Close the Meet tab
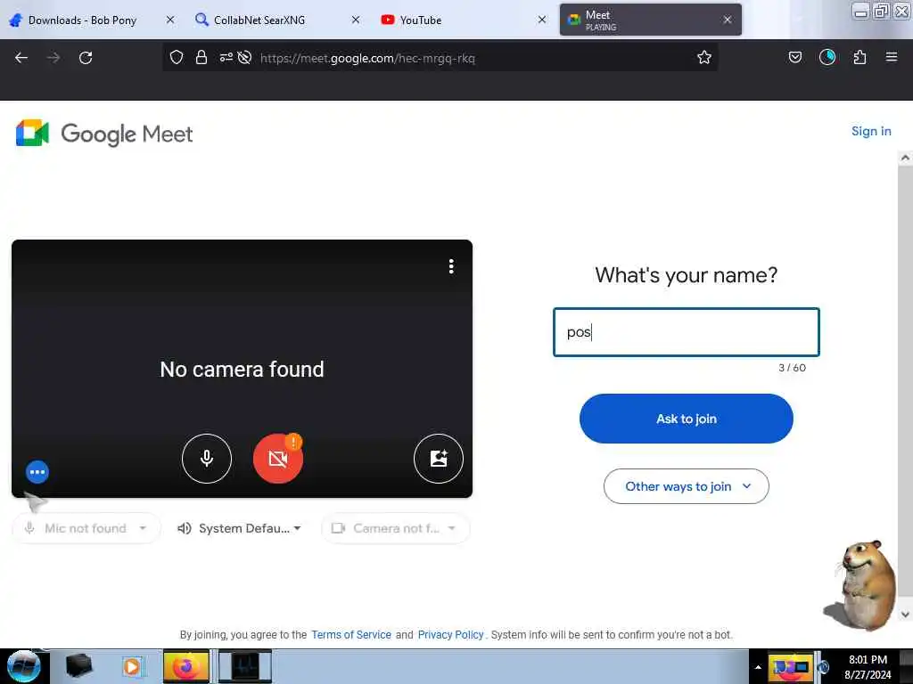Viewport: 913px width, 684px height. pos(728,20)
